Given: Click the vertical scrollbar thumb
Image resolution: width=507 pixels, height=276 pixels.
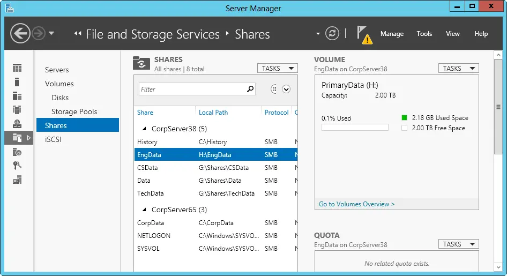Looking at the screenshot, I should pyautogui.click(x=498, y=107).
